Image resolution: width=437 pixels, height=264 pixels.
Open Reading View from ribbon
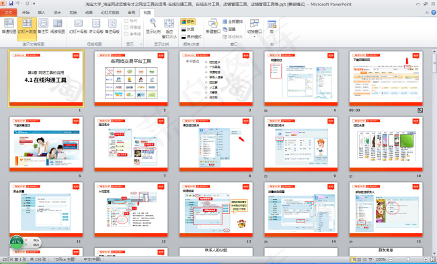[x=58, y=26]
